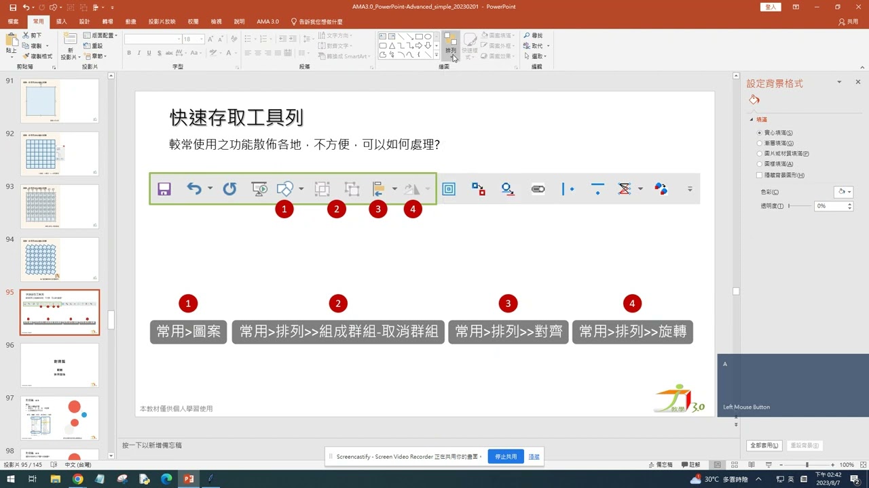Check Hide background graphics (隱藏背景圖形)
This screenshot has height=488, width=869.
[x=760, y=175]
